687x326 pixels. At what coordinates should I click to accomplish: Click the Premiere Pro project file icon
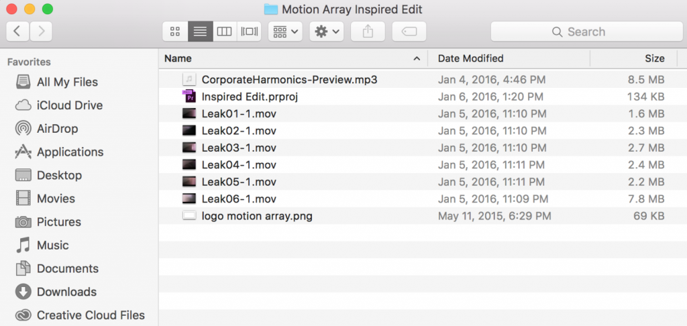[189, 97]
